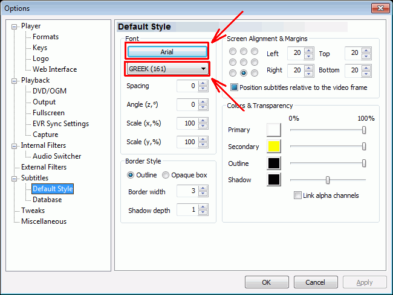Increase the Right margin with up arrow
The image size is (393, 295).
tap(309, 68)
